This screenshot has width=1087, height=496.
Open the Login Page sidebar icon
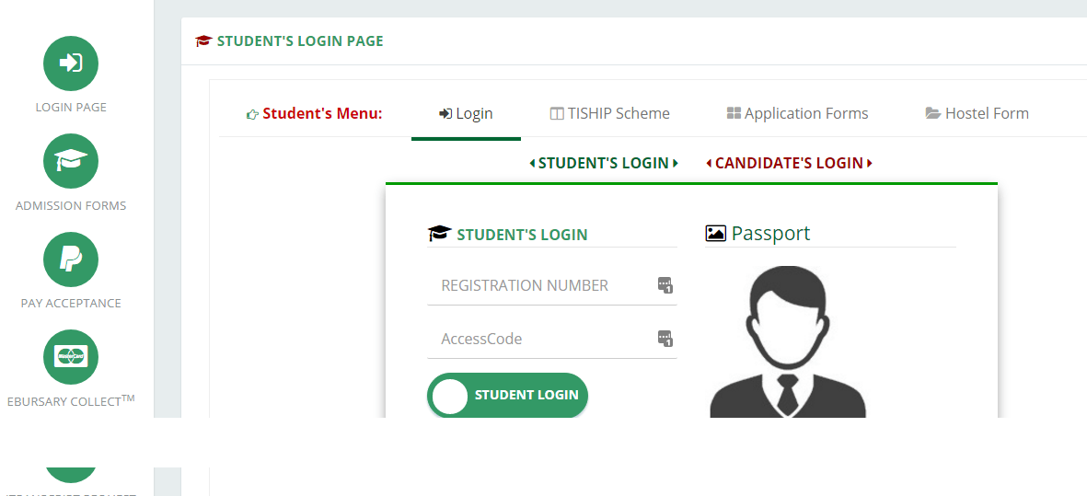(71, 63)
